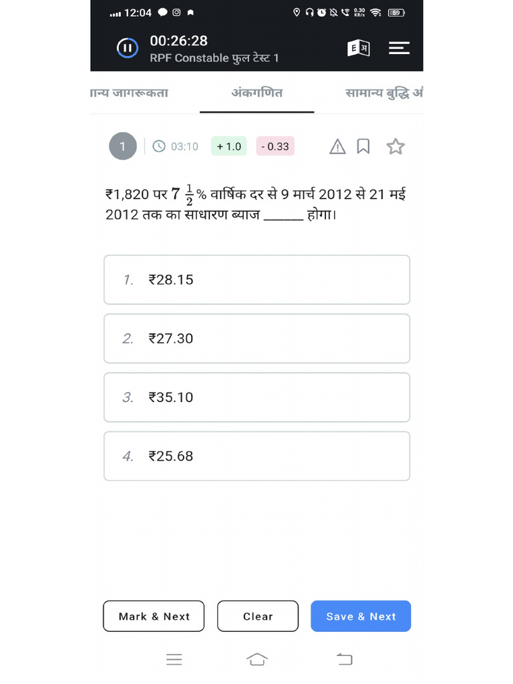Switch language with the E/अ icon
Screen dimensions: 513x684
click(359, 48)
